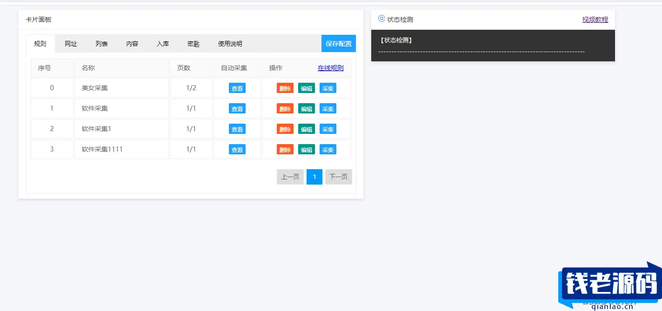The image size is (662, 311).
Task: Open the 视频教程 link
Action: (x=595, y=20)
